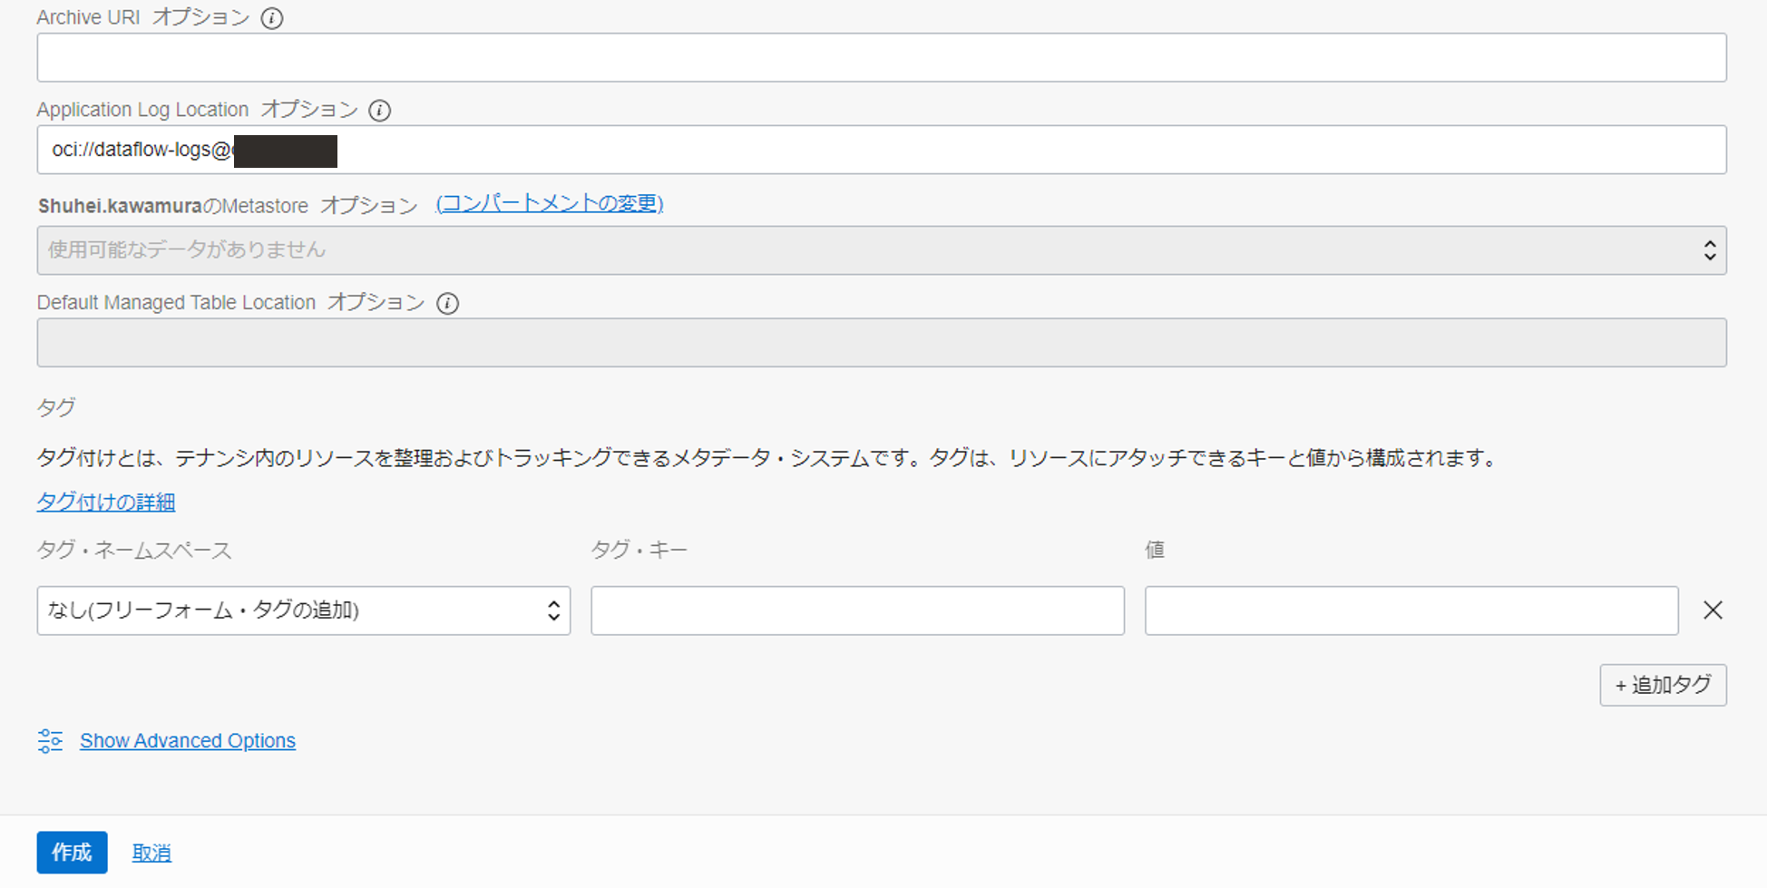Expand Show Advanced Options
This screenshot has height=888, width=1767.
[188, 741]
